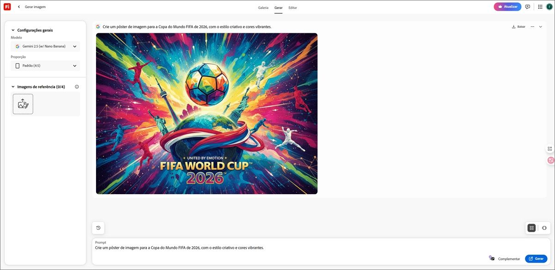This screenshot has width=555, height=270.
Task: Open the apps grid launcher icon
Action: (540, 7)
